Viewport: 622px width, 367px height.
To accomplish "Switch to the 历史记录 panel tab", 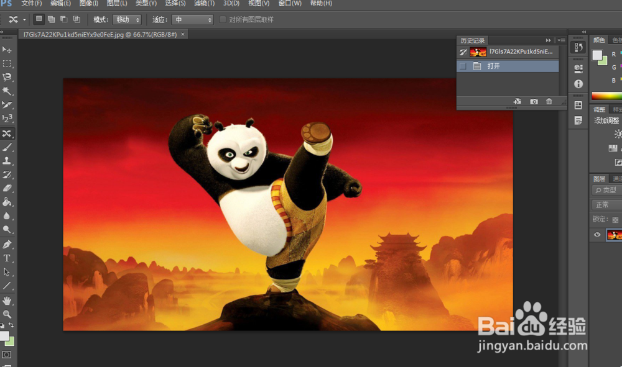I will [x=473, y=40].
